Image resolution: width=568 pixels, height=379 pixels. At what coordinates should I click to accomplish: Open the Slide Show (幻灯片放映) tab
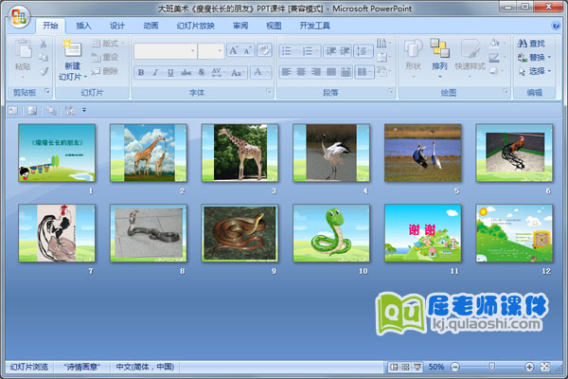195,26
